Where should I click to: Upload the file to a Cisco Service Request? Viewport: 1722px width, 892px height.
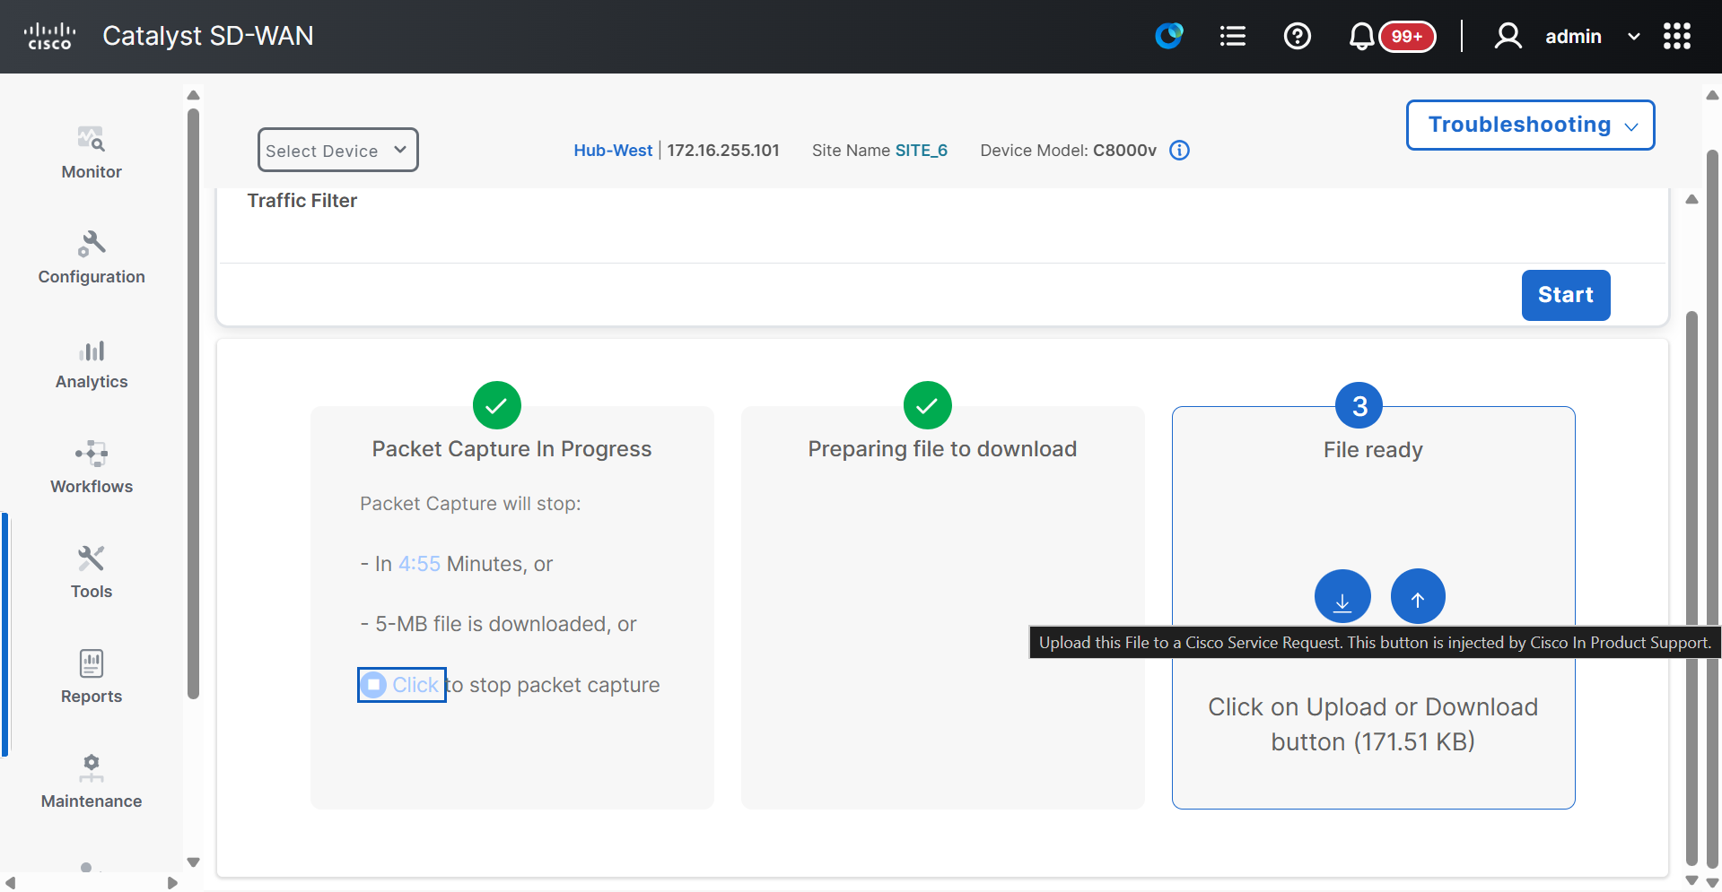1418,595
